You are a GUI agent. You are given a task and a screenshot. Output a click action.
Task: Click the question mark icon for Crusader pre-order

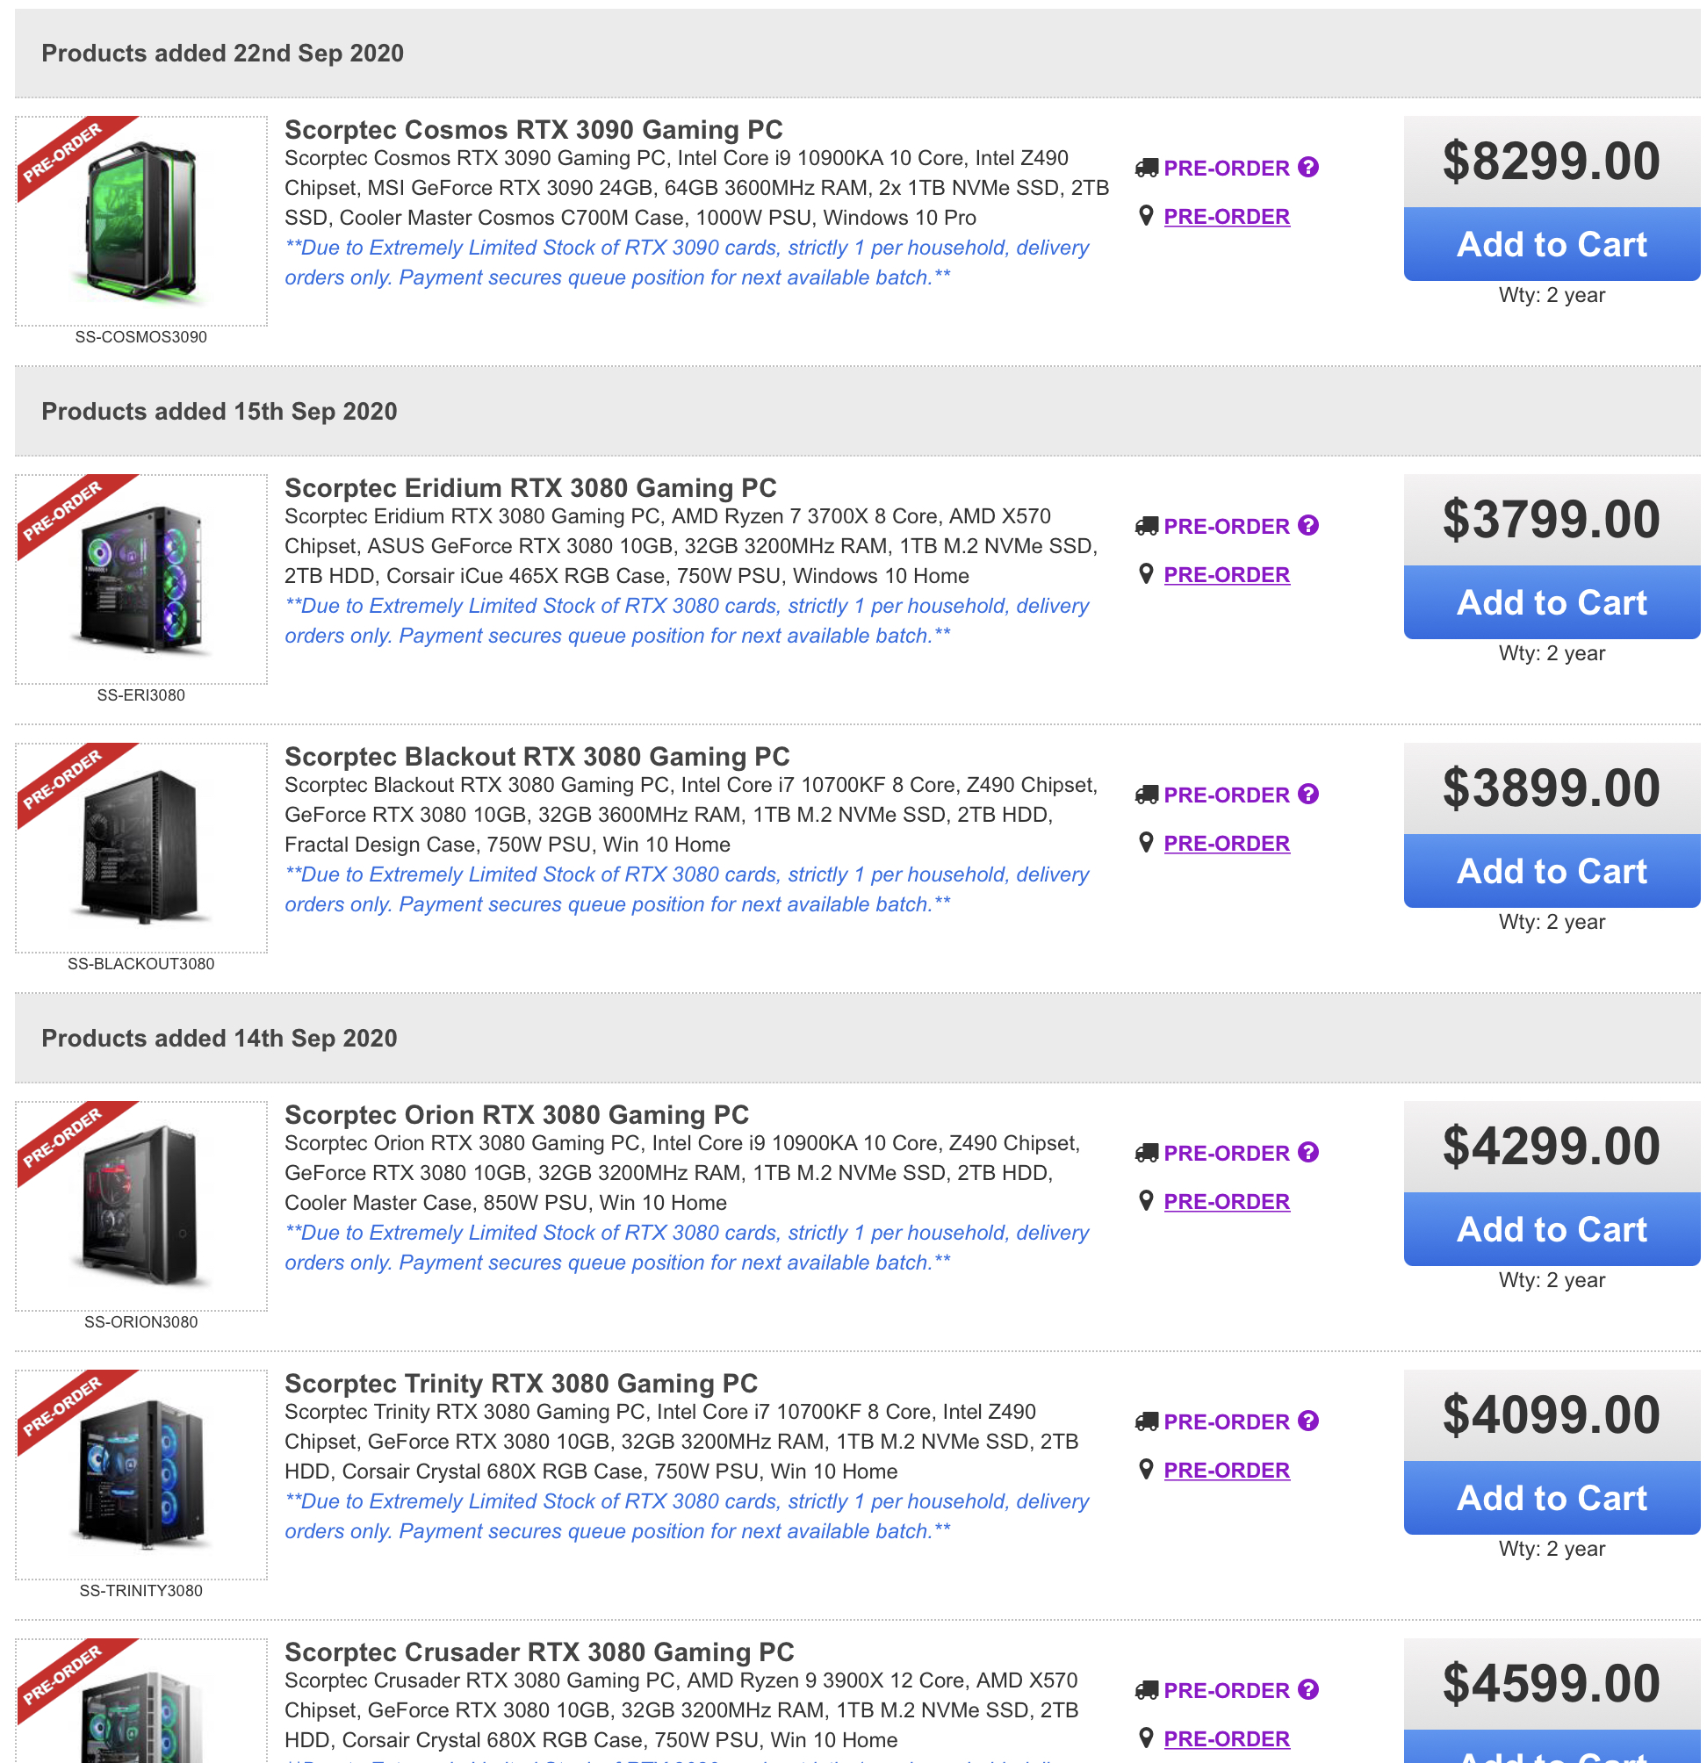tap(1307, 1690)
